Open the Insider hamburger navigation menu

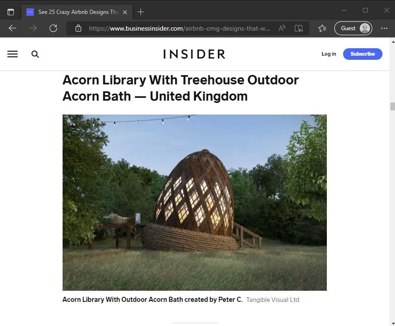pos(13,54)
